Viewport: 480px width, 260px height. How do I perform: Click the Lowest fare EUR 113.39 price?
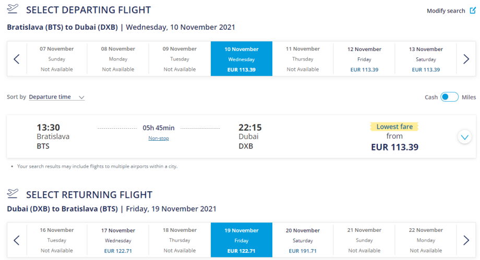point(394,147)
